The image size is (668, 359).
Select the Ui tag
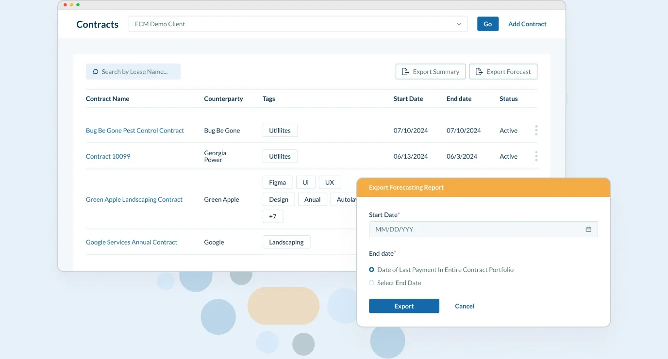[306, 182]
